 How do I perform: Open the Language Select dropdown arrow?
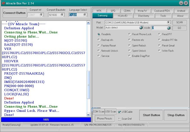(x=85, y=15)
